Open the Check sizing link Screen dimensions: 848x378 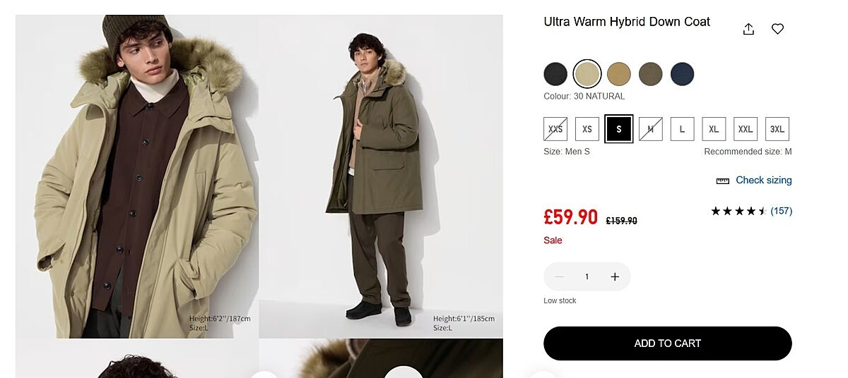pos(763,180)
